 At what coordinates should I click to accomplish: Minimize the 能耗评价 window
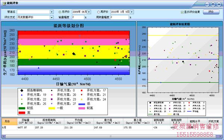click(207, 4)
